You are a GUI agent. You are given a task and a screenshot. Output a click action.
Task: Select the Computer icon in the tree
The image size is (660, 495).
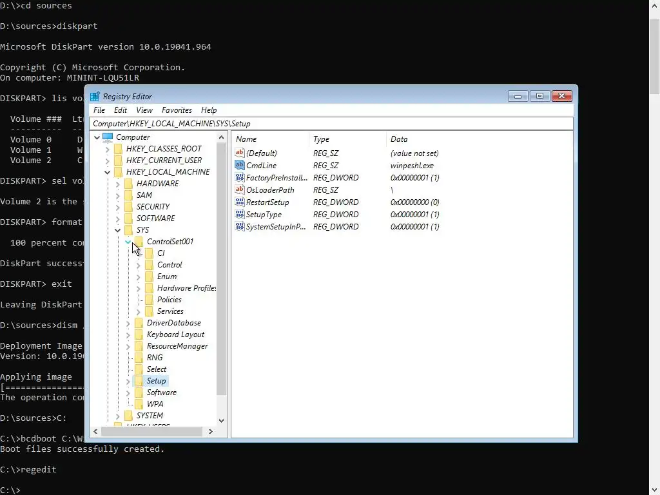(x=108, y=137)
